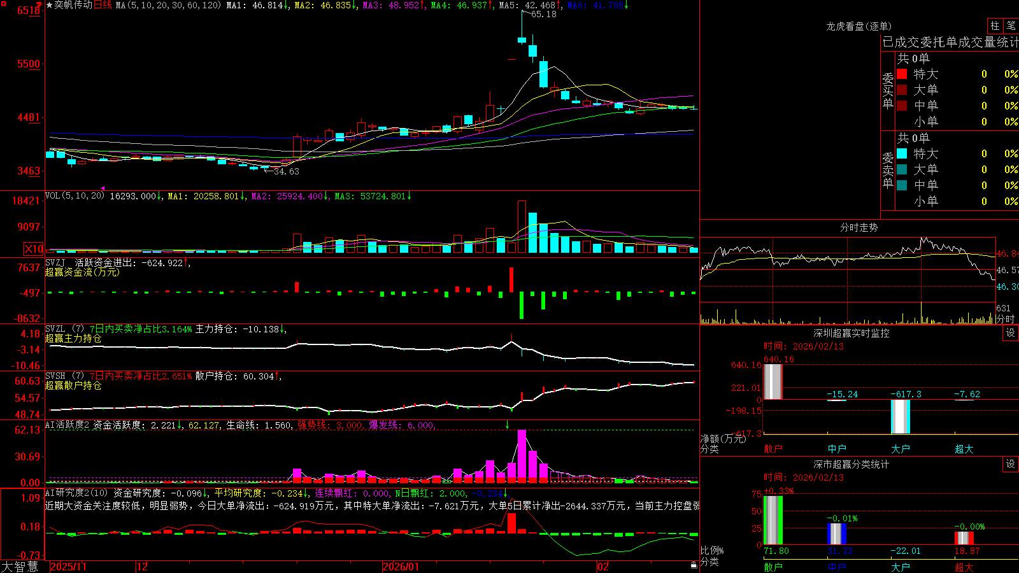Click the 超赢资金流(万元) label

[x=82, y=272]
